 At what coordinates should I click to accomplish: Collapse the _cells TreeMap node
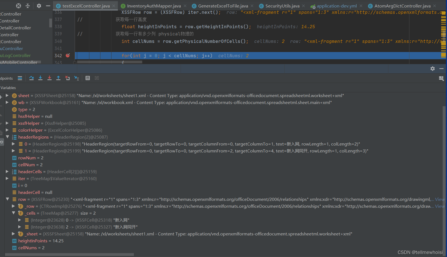point(13,213)
